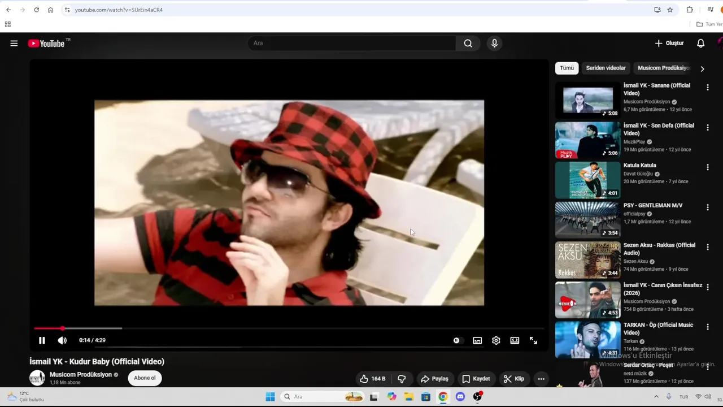Viewport: 723px width, 407px height.
Task: Toggle subtitles with the captions button
Action: click(477, 340)
